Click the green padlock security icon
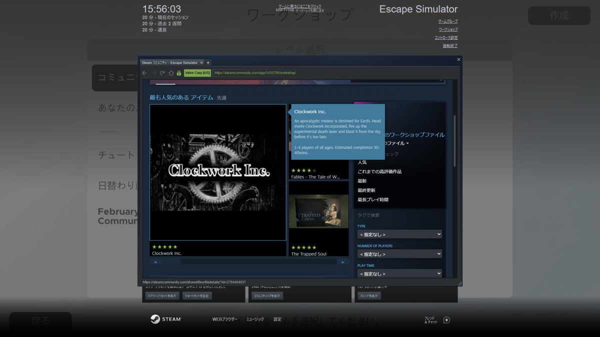The width and height of the screenshot is (600, 337). tap(179, 73)
